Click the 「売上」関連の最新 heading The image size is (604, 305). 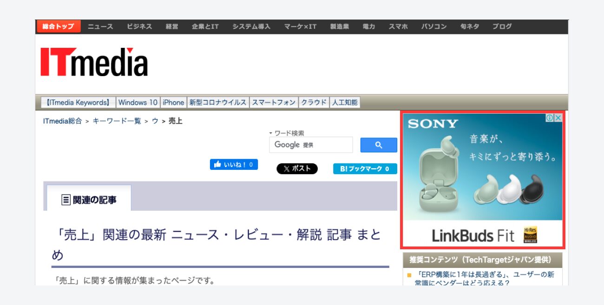pos(217,245)
